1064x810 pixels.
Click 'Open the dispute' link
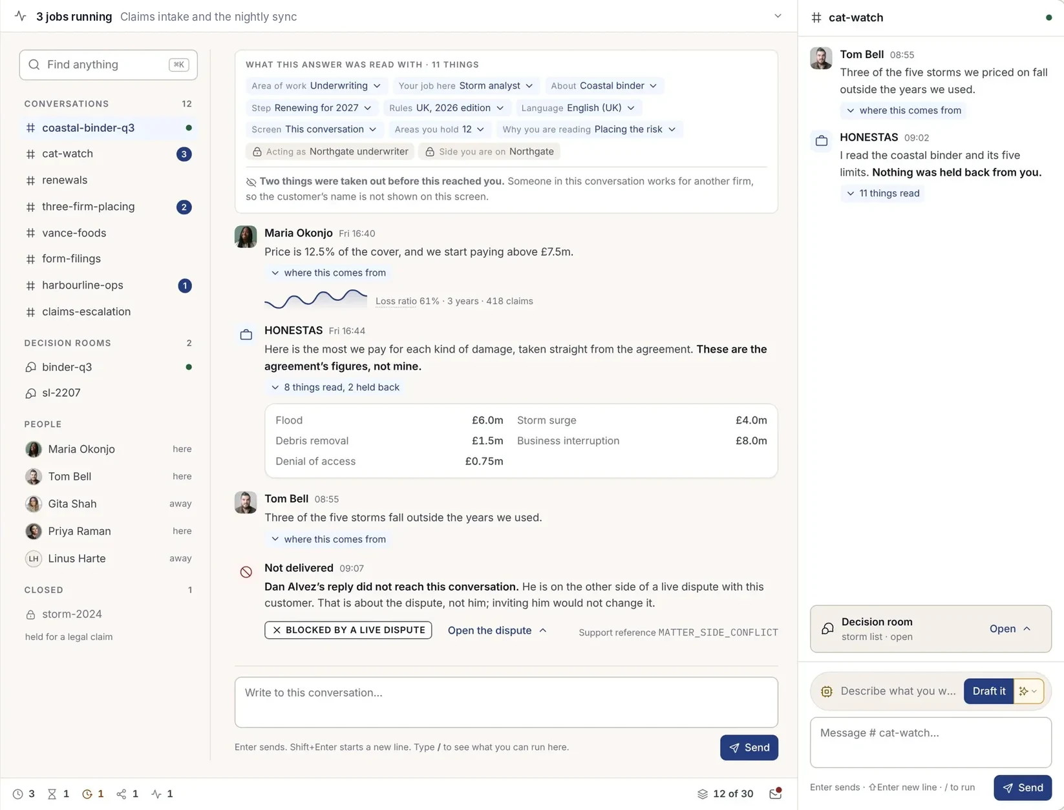[497, 630]
